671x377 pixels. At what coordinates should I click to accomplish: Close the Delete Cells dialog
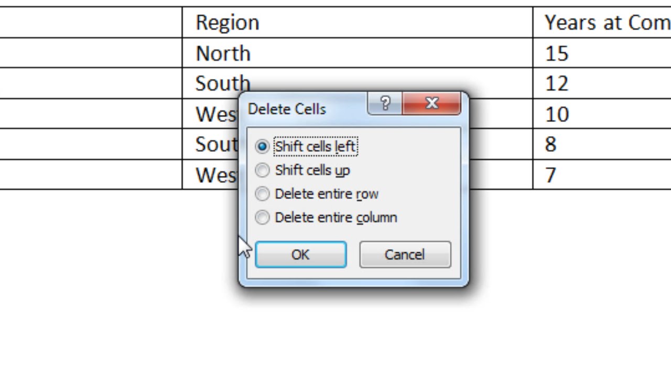[x=431, y=104]
